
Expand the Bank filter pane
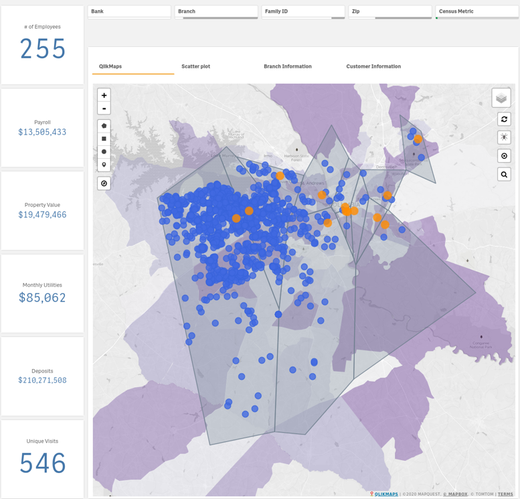[129, 11]
